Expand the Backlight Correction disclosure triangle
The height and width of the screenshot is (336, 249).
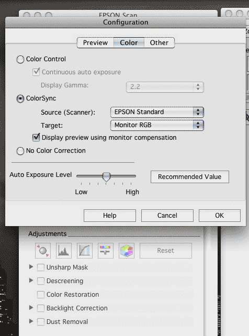click(31, 308)
